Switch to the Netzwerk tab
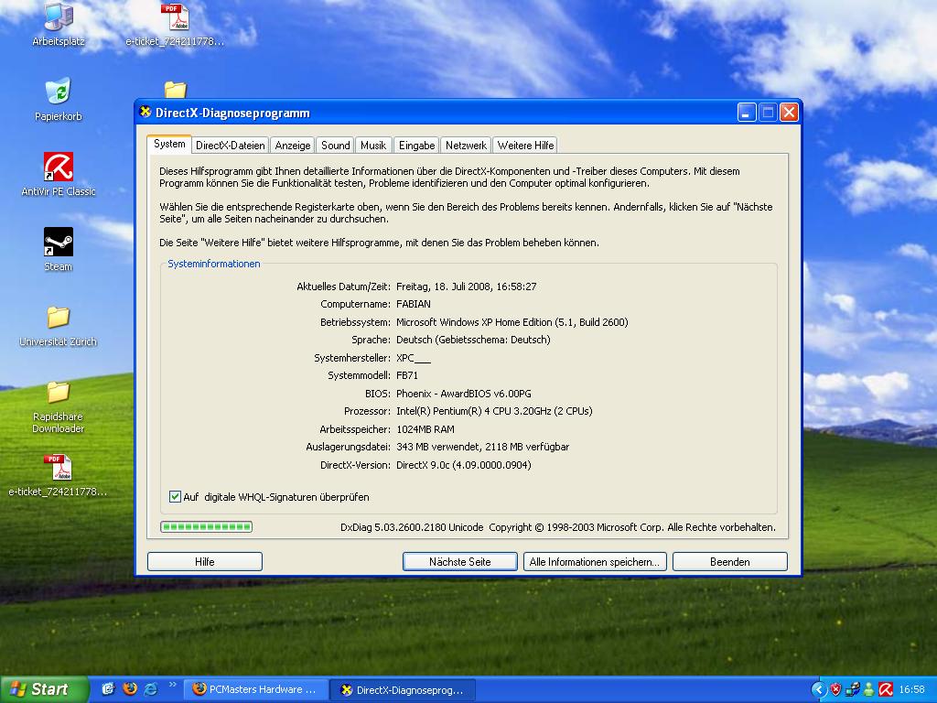The width and height of the screenshot is (937, 703). (466, 146)
